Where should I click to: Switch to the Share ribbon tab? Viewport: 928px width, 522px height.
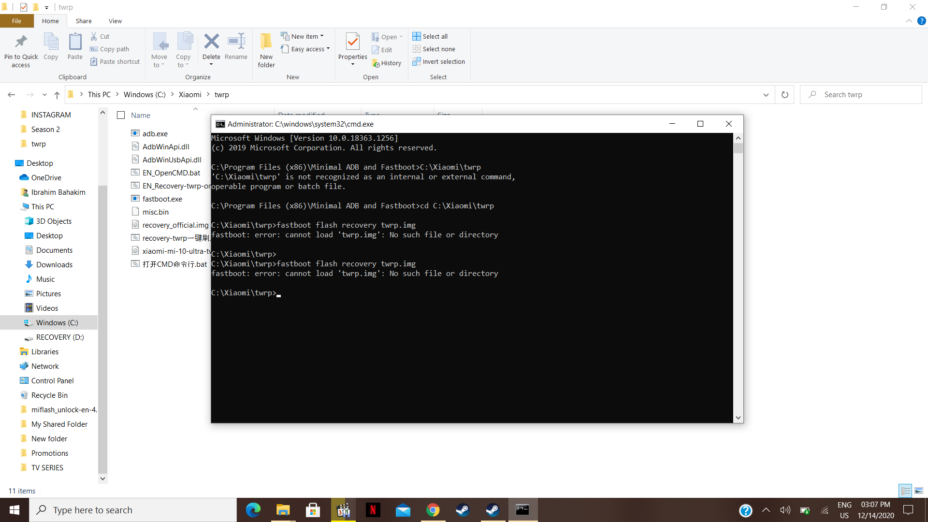coord(84,21)
